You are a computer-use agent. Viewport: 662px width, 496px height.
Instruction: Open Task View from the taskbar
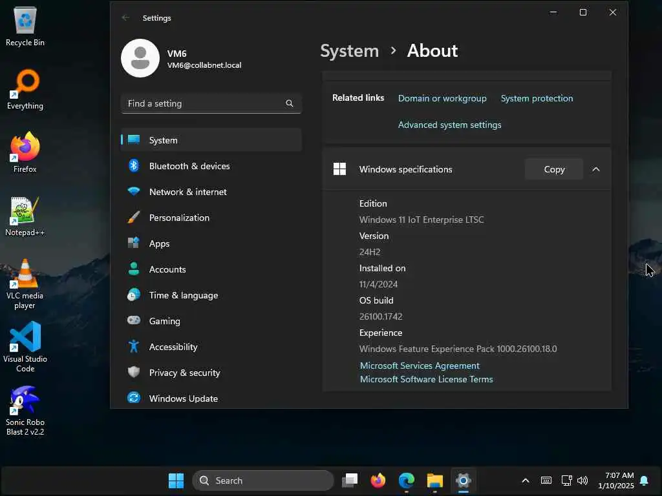click(x=350, y=480)
